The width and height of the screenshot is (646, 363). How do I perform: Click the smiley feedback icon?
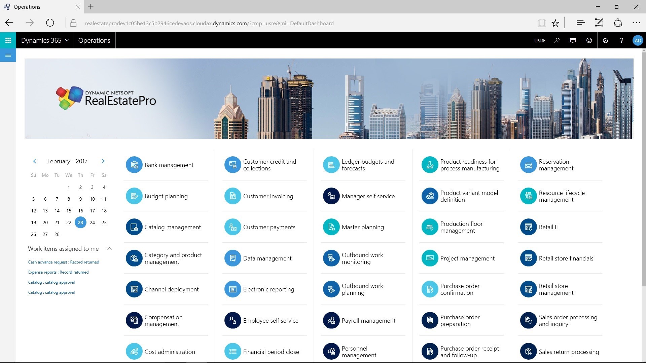[589, 40]
